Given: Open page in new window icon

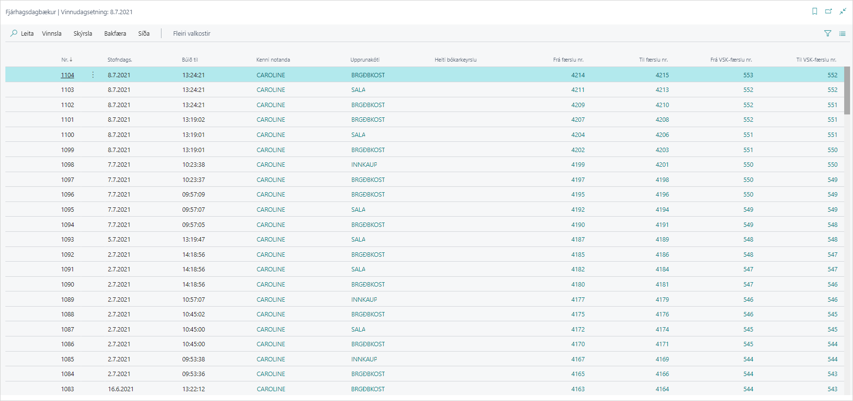Looking at the screenshot, I should (x=829, y=11).
